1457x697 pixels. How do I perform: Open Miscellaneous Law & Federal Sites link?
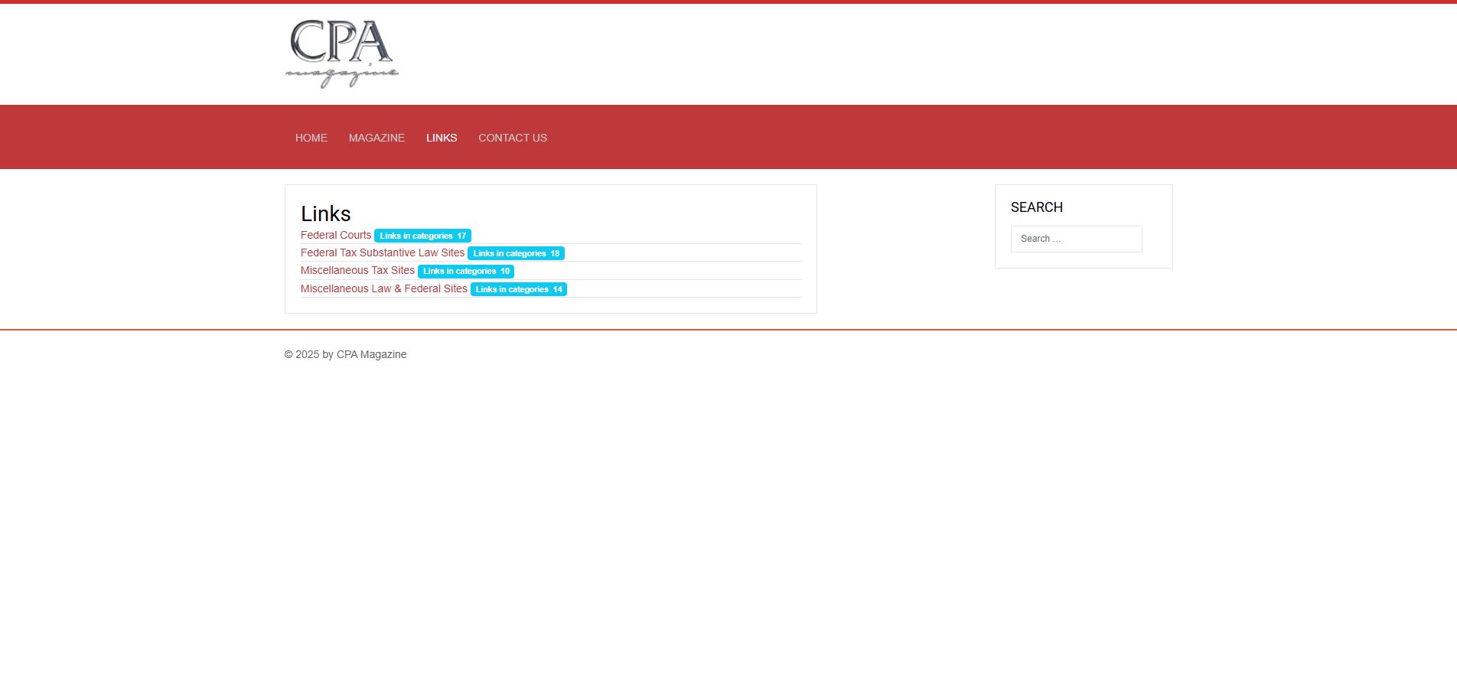click(383, 288)
